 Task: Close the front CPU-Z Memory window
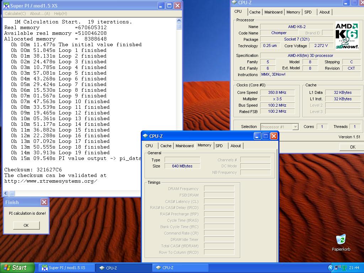point(274,136)
